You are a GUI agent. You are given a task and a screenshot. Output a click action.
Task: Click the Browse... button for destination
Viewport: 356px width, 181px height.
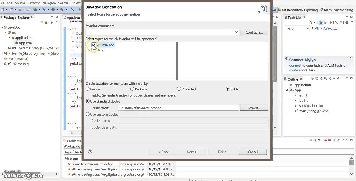(254, 108)
